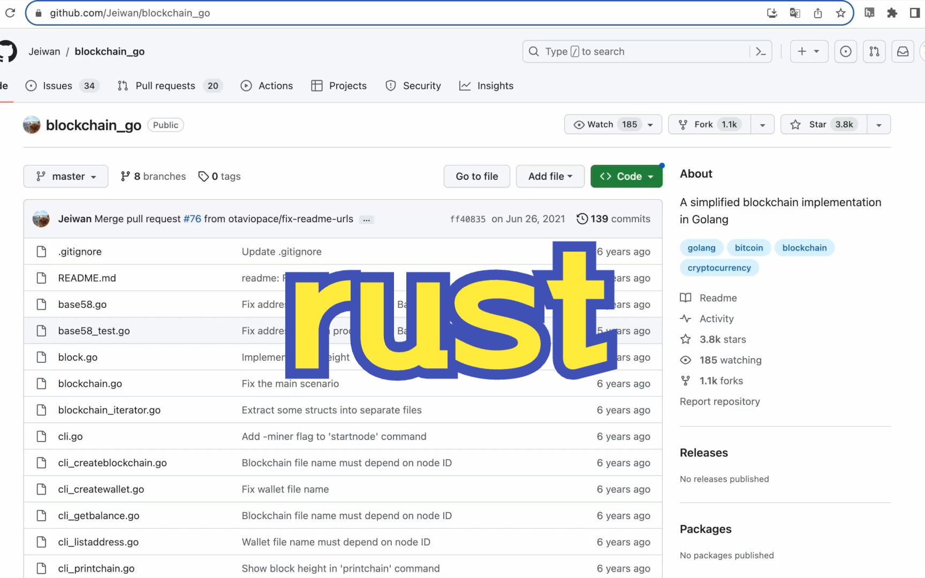Open blockchain.go file
Image resolution: width=925 pixels, height=578 pixels.
point(90,383)
